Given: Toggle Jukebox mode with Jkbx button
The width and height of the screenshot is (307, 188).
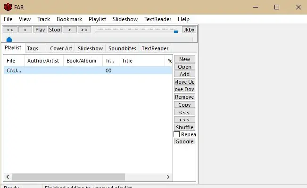Looking at the screenshot, I should (189, 30).
